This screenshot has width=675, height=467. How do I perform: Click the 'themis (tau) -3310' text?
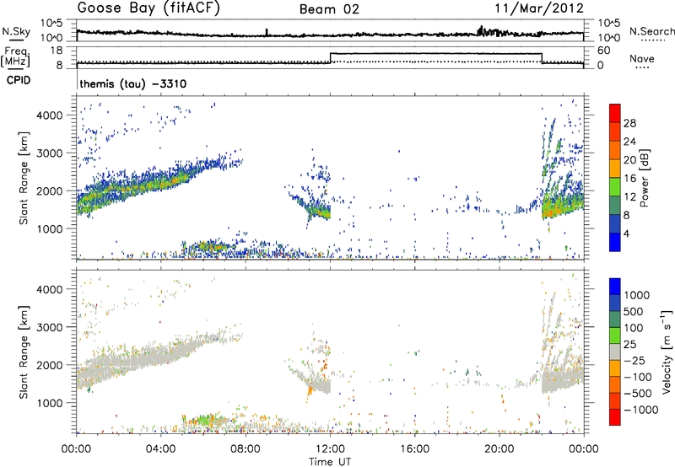coord(133,83)
